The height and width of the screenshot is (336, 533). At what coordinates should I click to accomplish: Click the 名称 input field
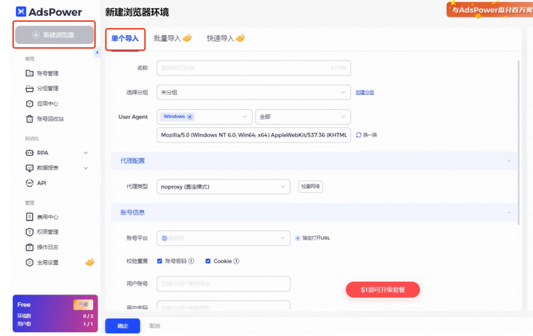253,68
